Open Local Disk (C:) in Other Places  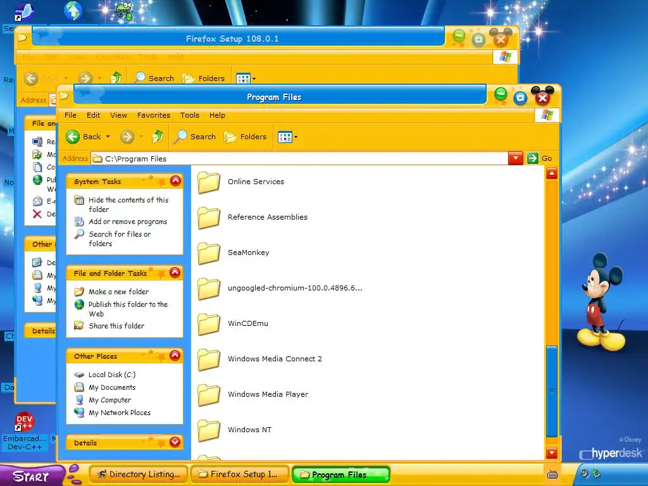click(112, 375)
